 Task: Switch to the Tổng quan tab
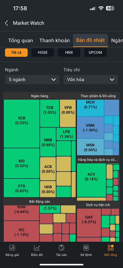click(21, 41)
